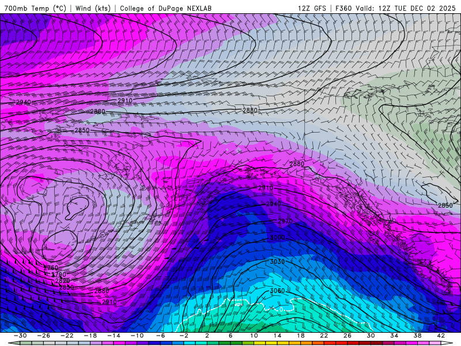Click the −30 value on the temperature scale

click(x=20, y=336)
